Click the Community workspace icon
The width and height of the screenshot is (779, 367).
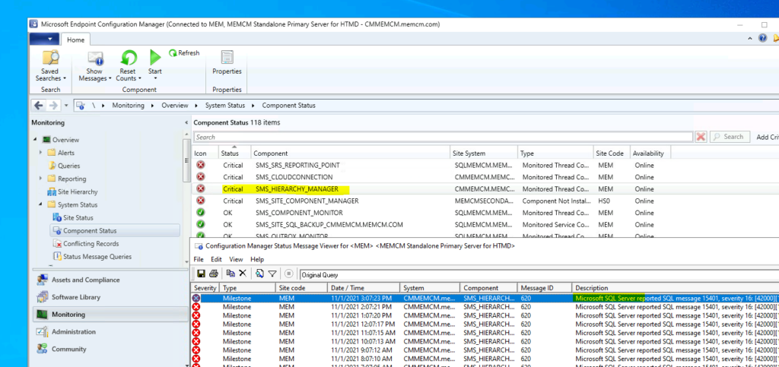coord(43,350)
